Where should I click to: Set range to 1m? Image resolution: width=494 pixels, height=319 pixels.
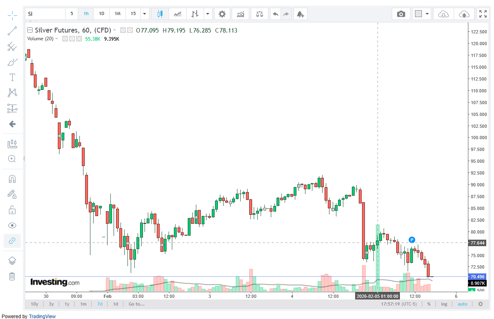tap(83, 304)
